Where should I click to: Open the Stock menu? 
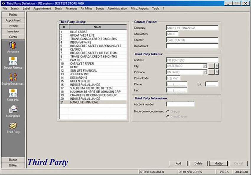coord(58,9)
